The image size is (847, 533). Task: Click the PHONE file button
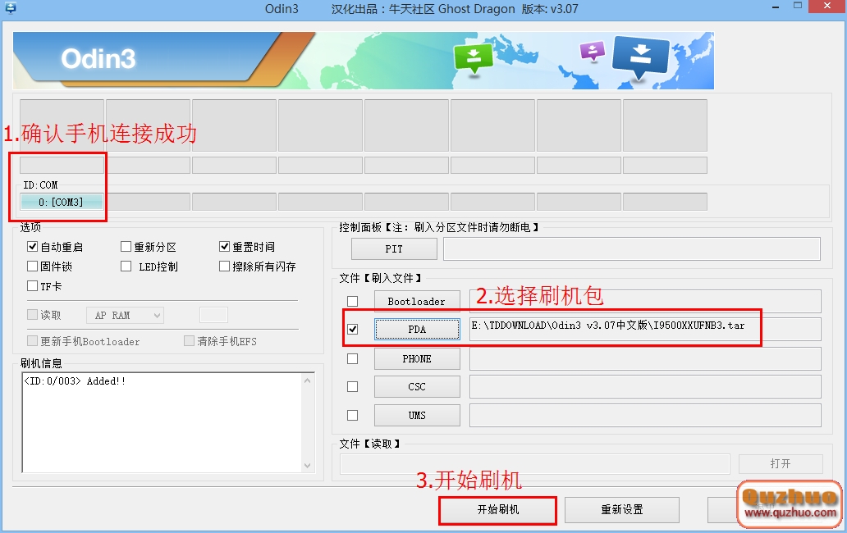417,358
